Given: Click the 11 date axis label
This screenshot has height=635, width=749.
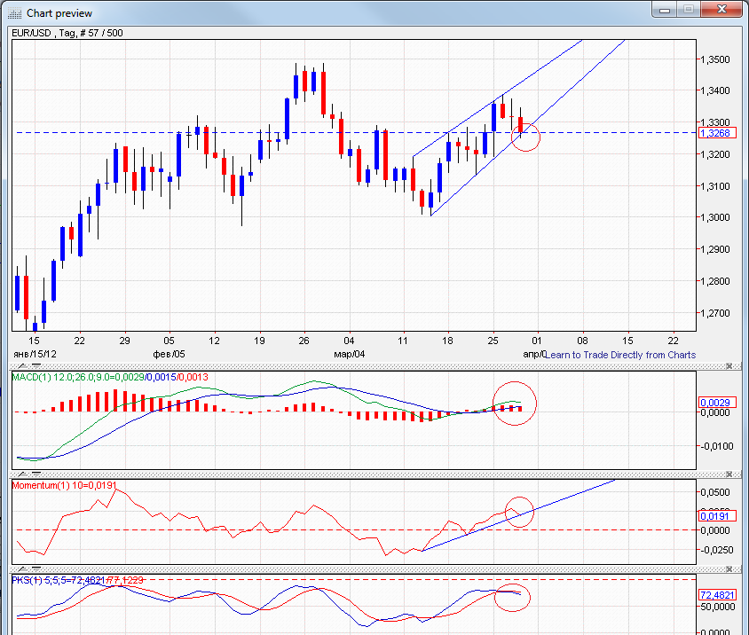Looking at the screenshot, I should click(x=403, y=341).
